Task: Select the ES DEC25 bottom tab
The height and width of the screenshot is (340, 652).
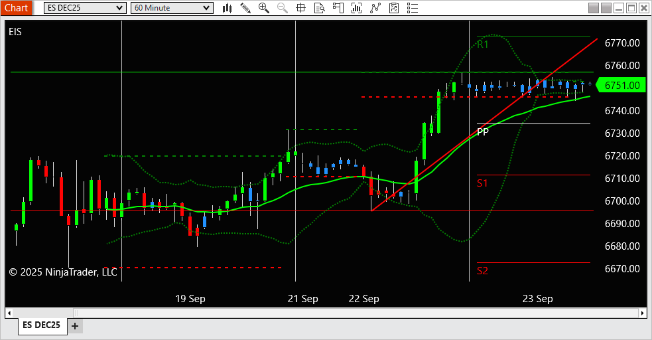Action: (42, 325)
